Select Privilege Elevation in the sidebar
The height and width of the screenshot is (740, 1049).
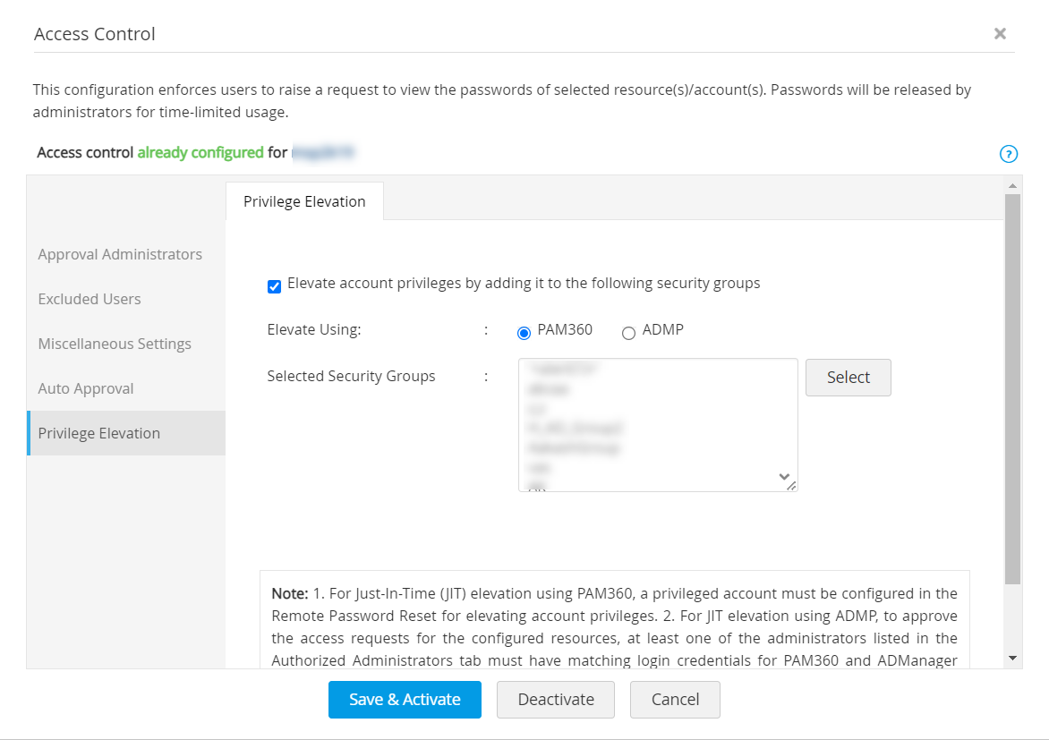point(99,433)
